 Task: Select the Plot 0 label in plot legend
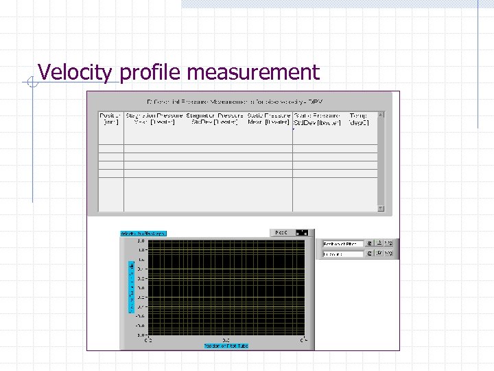point(281,233)
